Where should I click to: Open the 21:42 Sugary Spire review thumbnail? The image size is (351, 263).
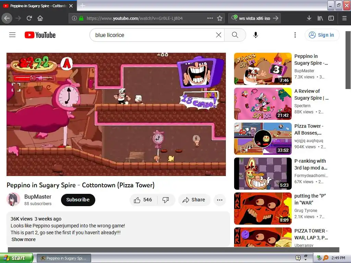coord(263,104)
